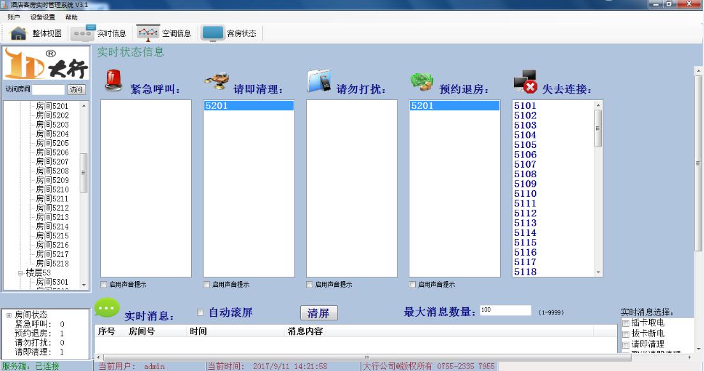Click 紧急呼叫 count in status tree
The height and width of the screenshot is (371, 704).
pos(40,324)
